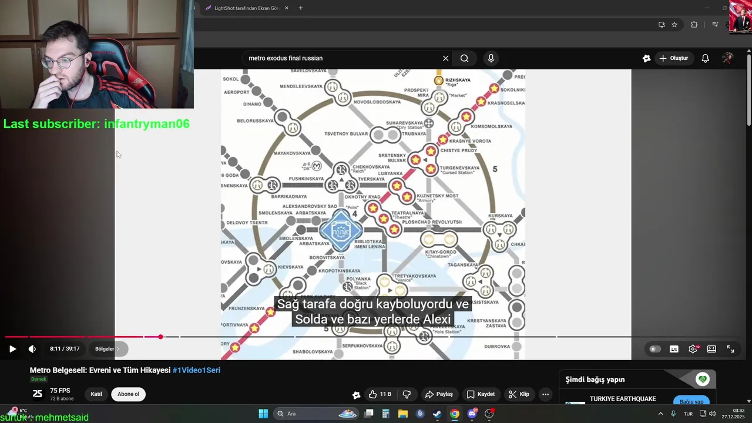Open the three-dot more actions menu
The height and width of the screenshot is (423, 752).
(x=545, y=394)
